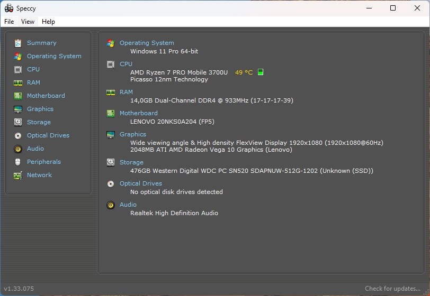Select Summary in the sidebar

42,43
